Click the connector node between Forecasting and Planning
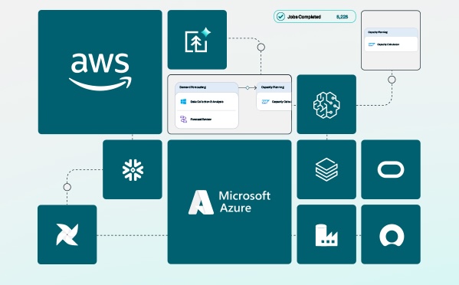Screen dimensions: 459x285 [248, 88]
